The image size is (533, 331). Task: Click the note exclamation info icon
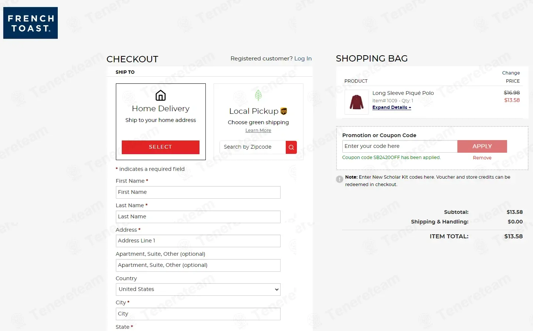click(339, 179)
